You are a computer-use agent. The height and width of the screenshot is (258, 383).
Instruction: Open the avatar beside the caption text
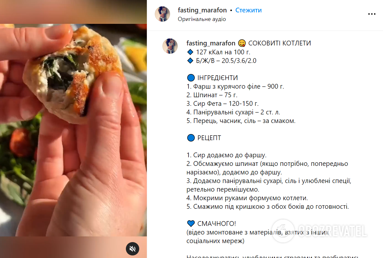[170, 46]
